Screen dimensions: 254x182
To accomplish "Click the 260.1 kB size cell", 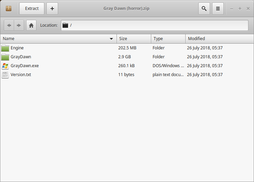I will [x=126, y=66].
